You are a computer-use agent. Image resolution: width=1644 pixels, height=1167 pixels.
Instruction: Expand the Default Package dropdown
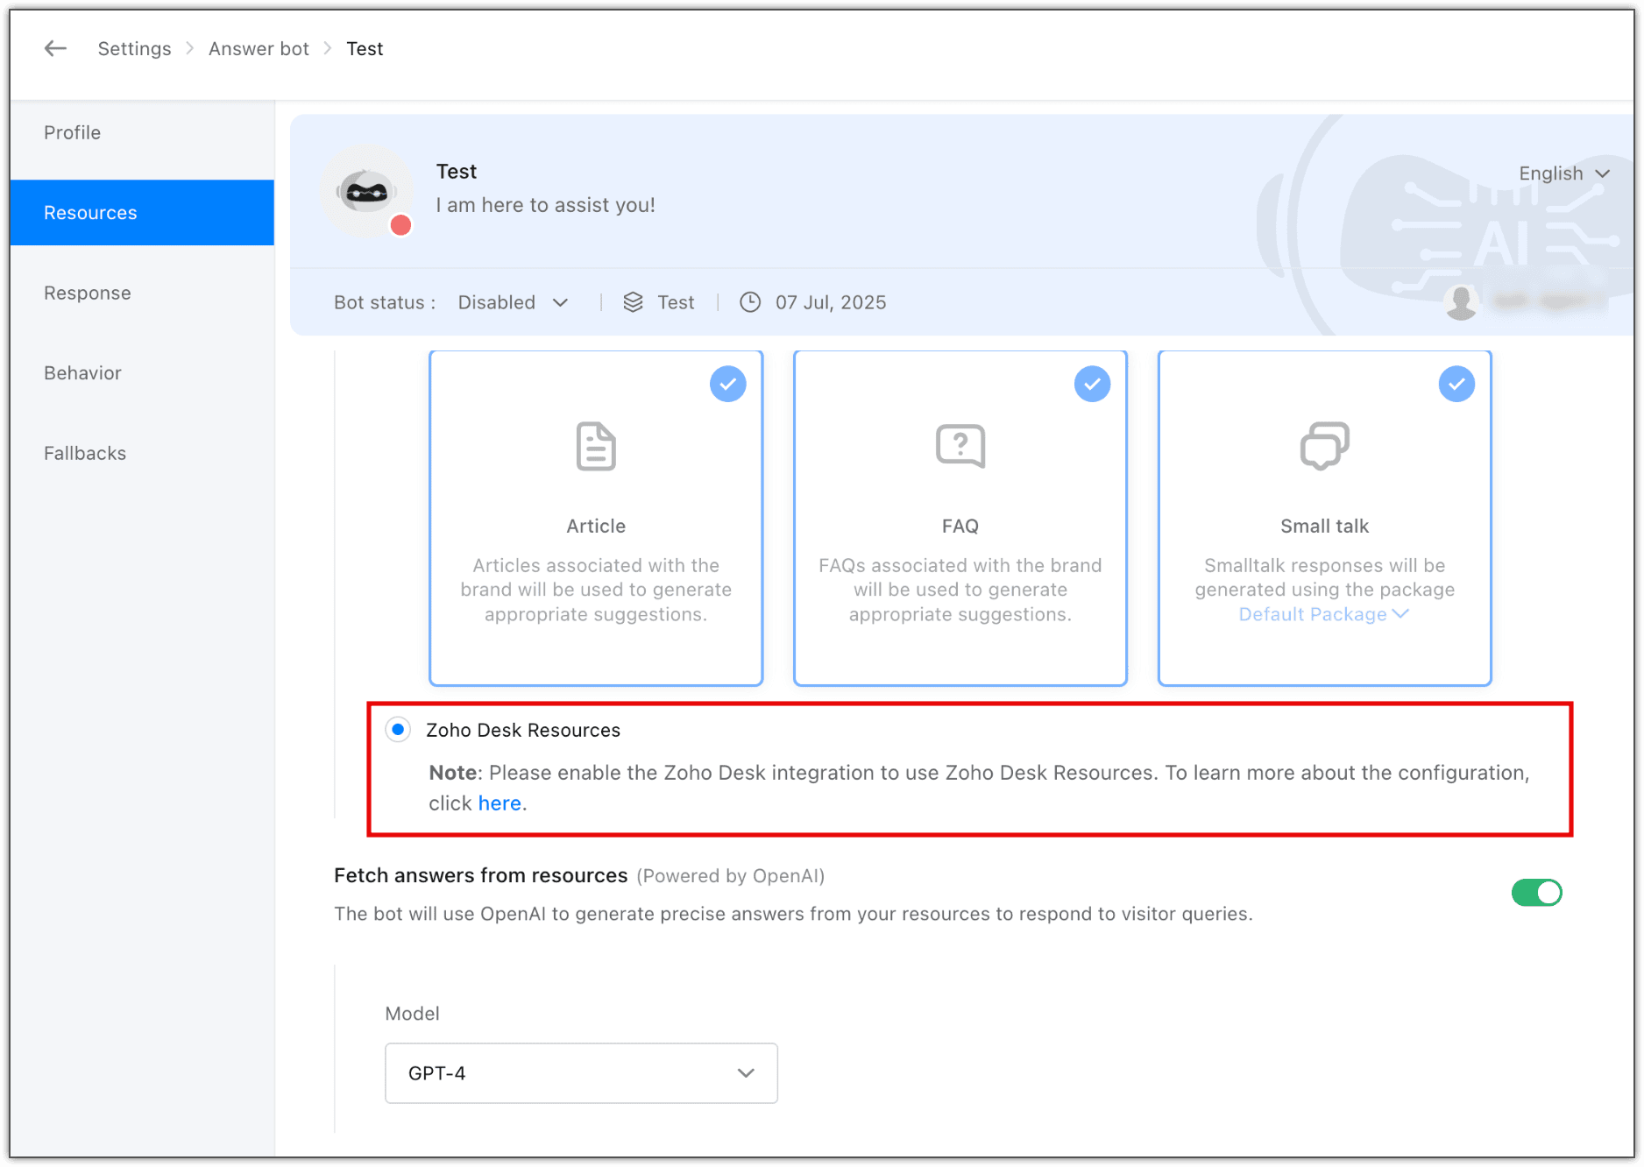click(1323, 614)
